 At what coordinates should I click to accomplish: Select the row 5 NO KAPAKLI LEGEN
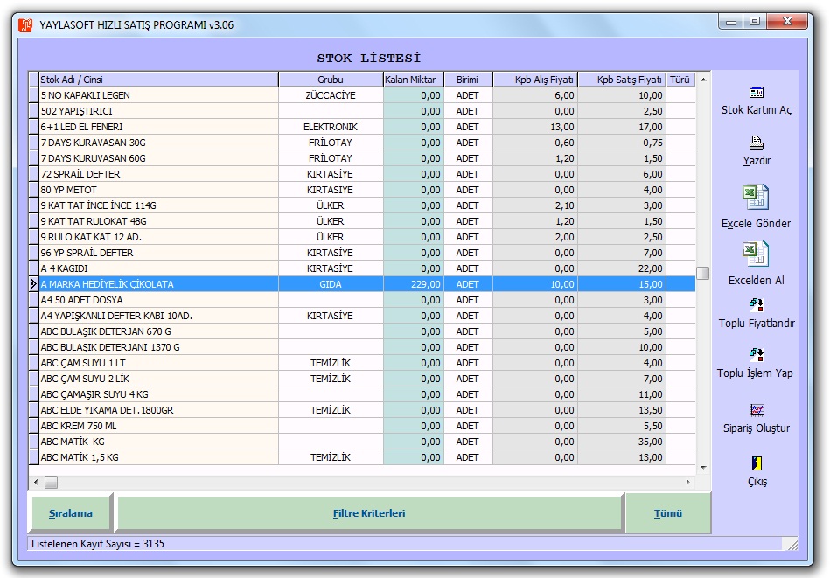362,95
